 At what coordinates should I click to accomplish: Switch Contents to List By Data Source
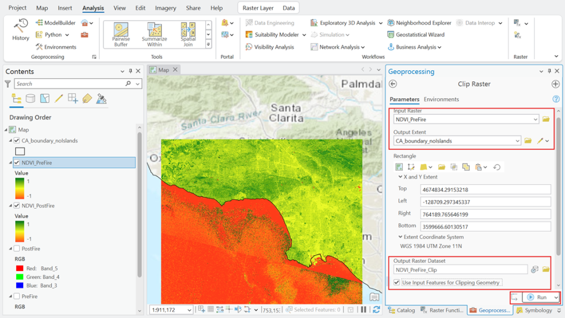point(30,99)
